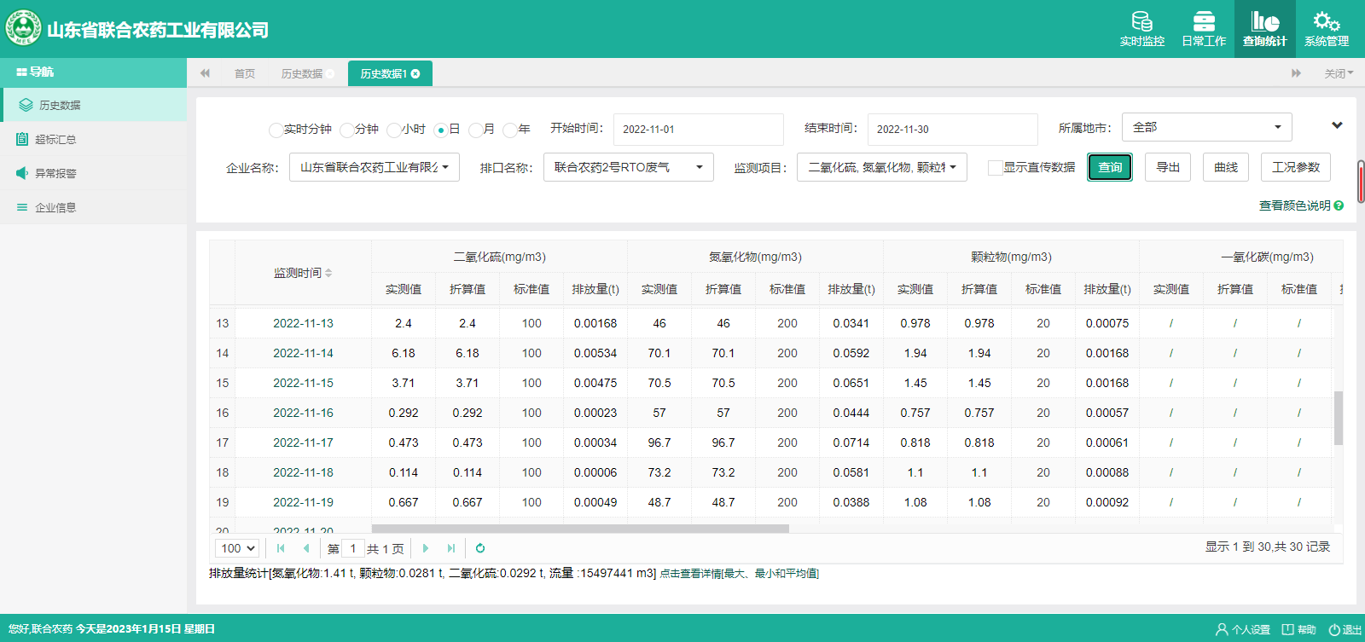Screen dimensions: 1365x642
Task: Open 系统管理 system management module
Action: (1326, 29)
